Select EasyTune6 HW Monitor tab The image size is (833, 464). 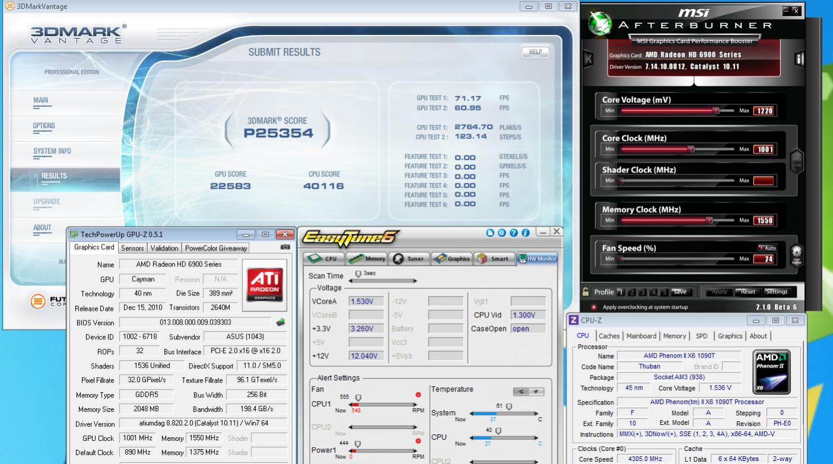pos(537,259)
